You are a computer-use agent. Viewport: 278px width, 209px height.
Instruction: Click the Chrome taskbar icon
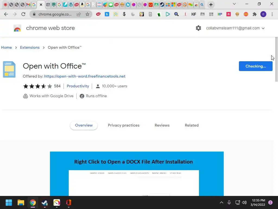click(33, 202)
